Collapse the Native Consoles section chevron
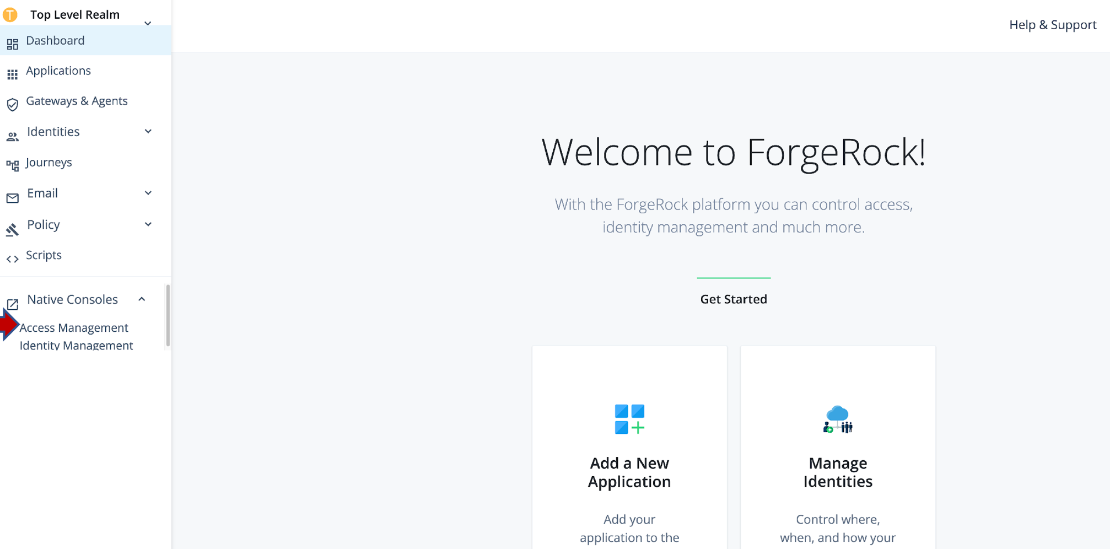This screenshot has width=1110, height=549. 142,299
